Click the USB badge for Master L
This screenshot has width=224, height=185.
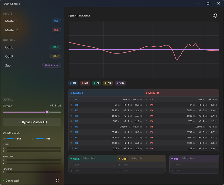pyautogui.click(x=56, y=21)
